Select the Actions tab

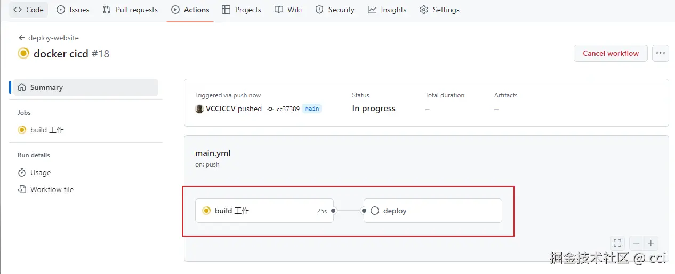(x=190, y=10)
